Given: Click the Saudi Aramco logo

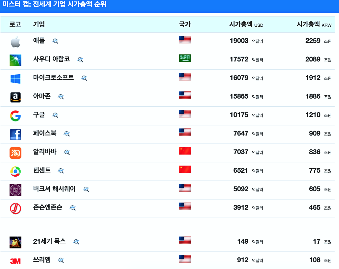Looking at the screenshot, I should [15, 60].
